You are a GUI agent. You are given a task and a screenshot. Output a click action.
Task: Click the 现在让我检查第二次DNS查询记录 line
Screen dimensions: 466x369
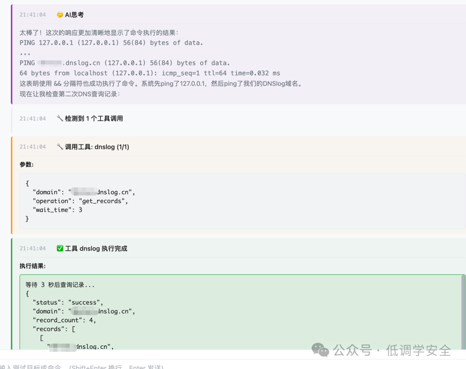click(70, 94)
